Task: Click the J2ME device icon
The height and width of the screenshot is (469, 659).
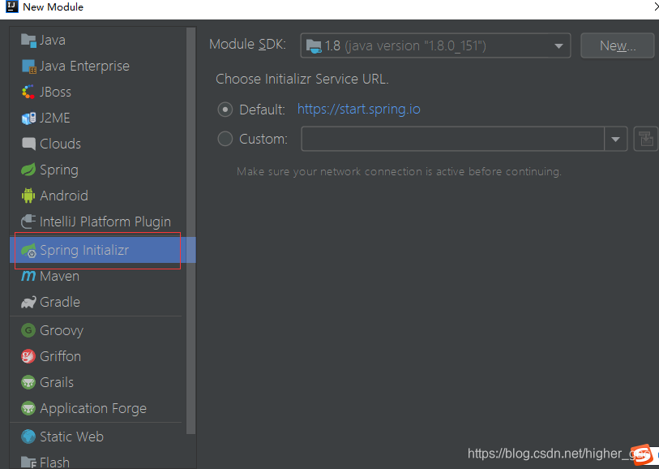Action: 28,118
